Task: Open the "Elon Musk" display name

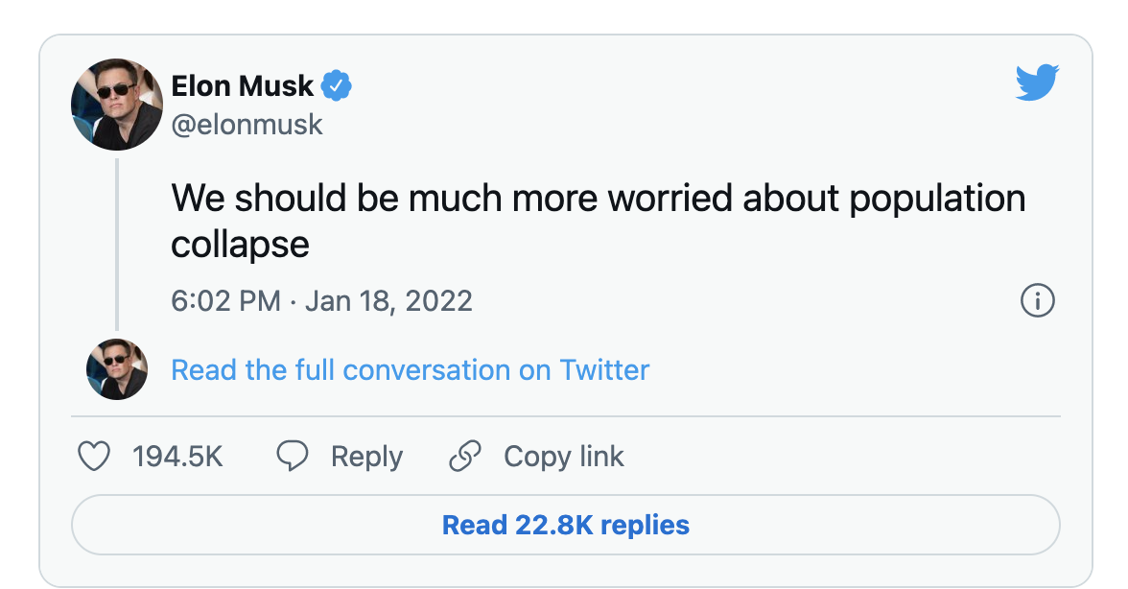Action: click(242, 86)
